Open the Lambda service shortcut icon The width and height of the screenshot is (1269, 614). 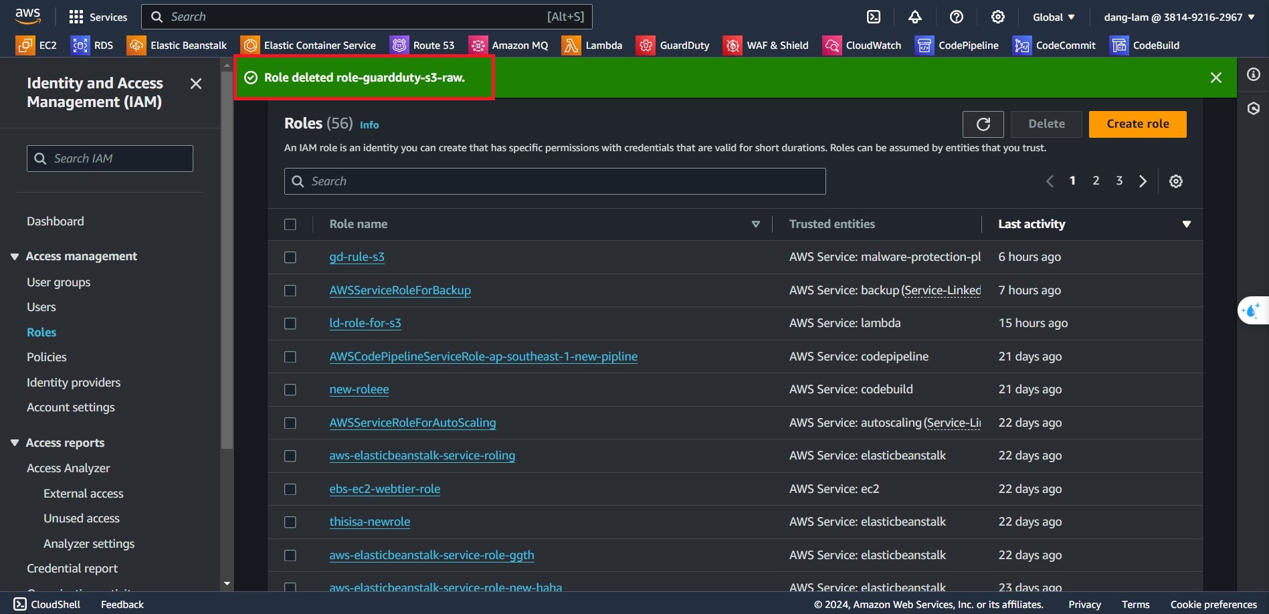[571, 45]
